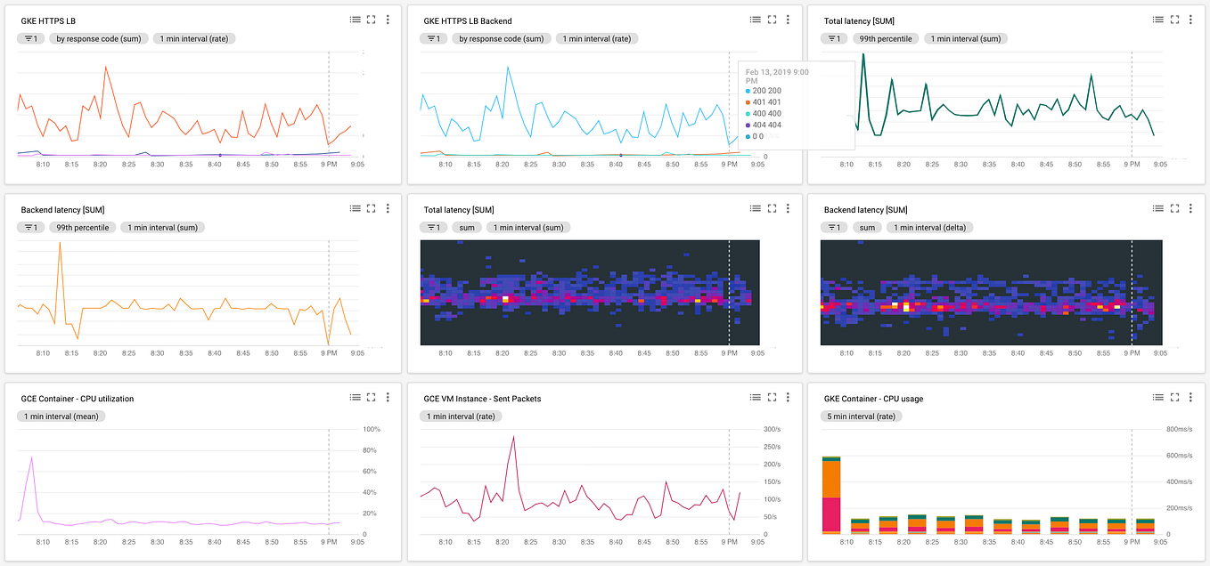Open the more options menu on GCE Container CPU chart

click(387, 397)
